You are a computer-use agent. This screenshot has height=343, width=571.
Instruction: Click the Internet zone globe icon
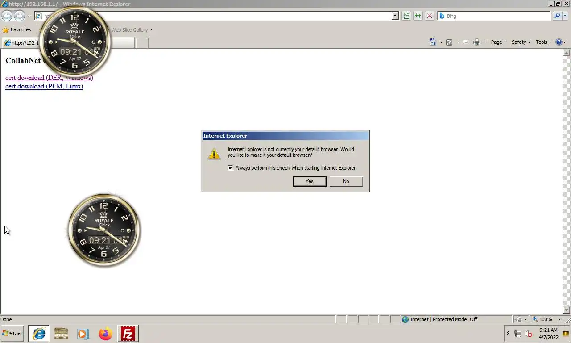point(405,319)
